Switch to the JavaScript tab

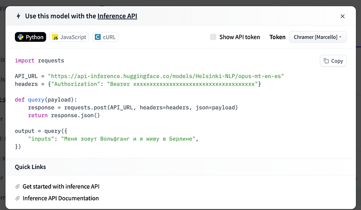[x=69, y=37]
